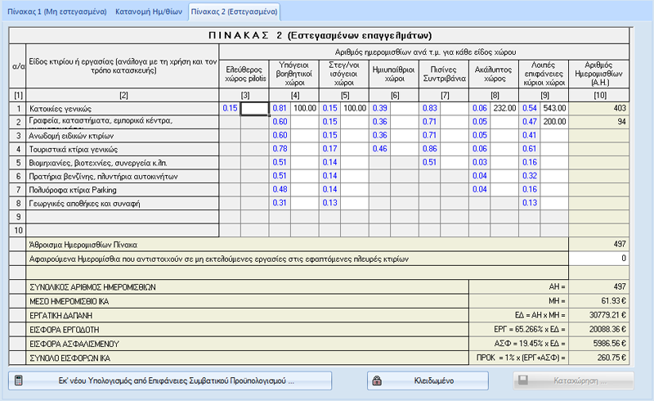This screenshot has height=401, width=654.
Task: Click the 100.00 value under Υπόγειοι βοηθητικοί χώροι
Action: click(x=304, y=108)
